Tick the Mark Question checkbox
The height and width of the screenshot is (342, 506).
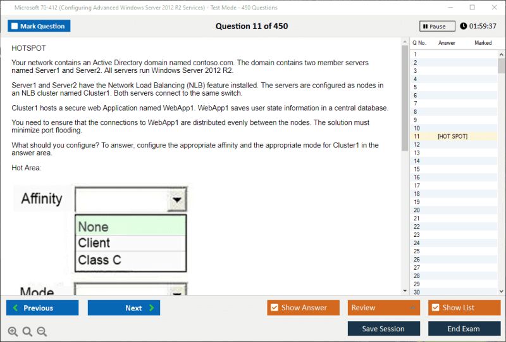pos(15,26)
